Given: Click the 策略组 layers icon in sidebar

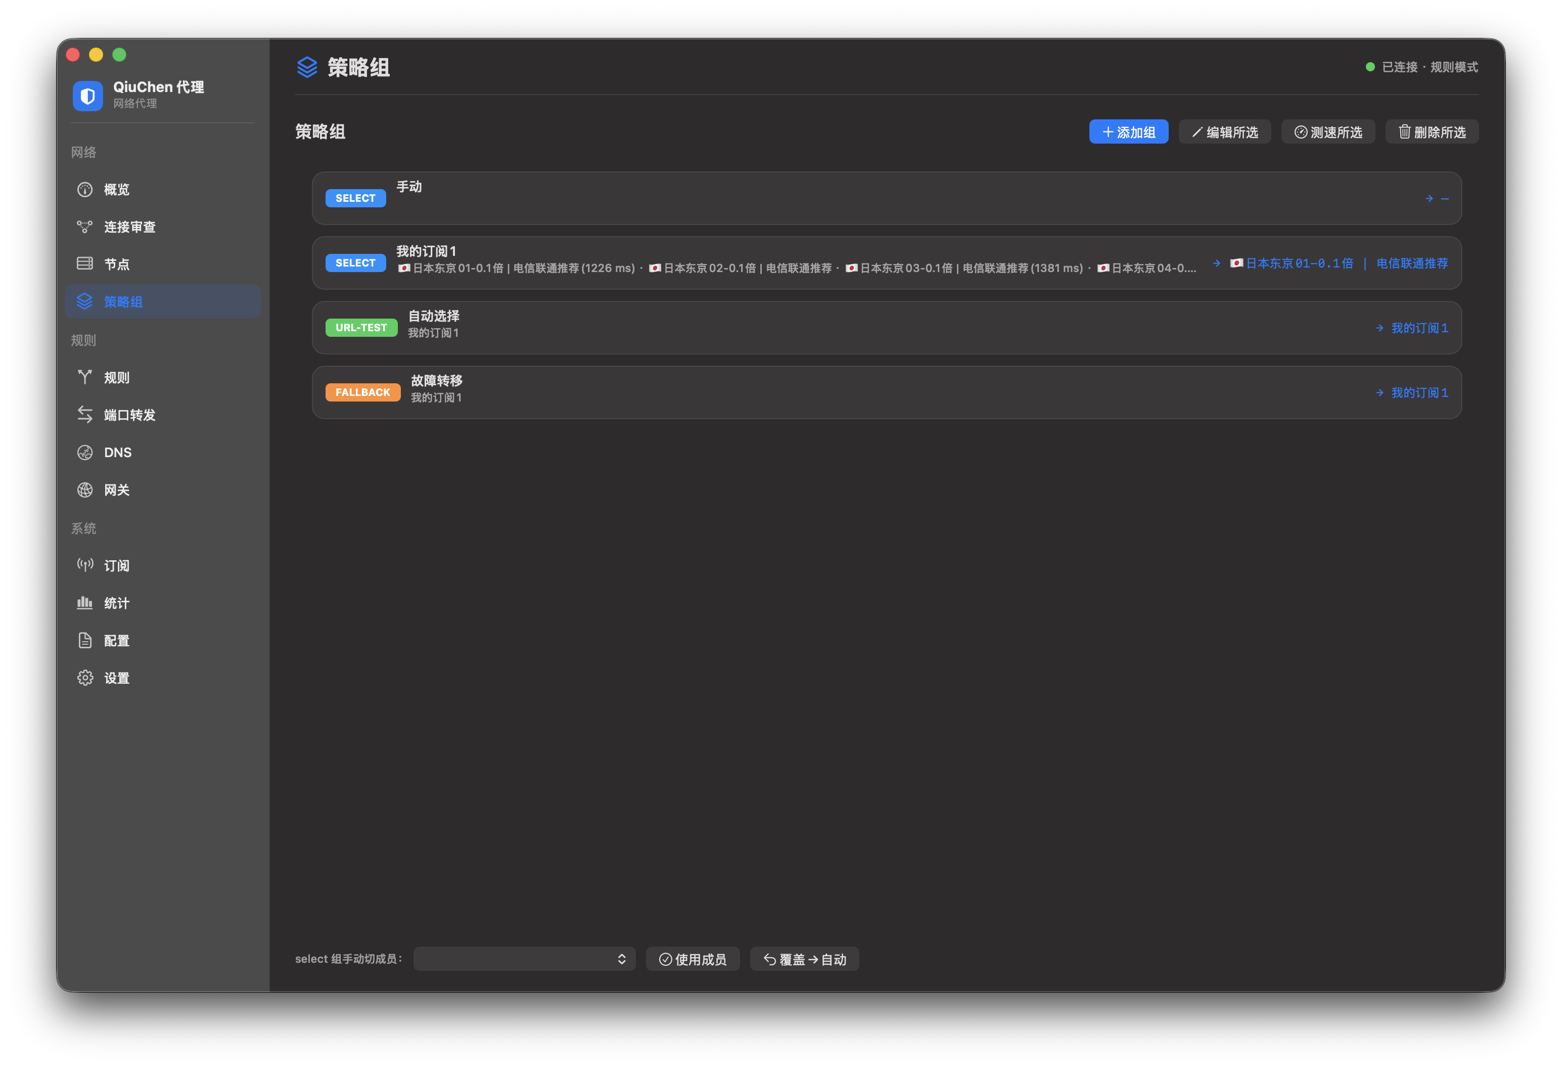Looking at the screenshot, I should (x=85, y=302).
